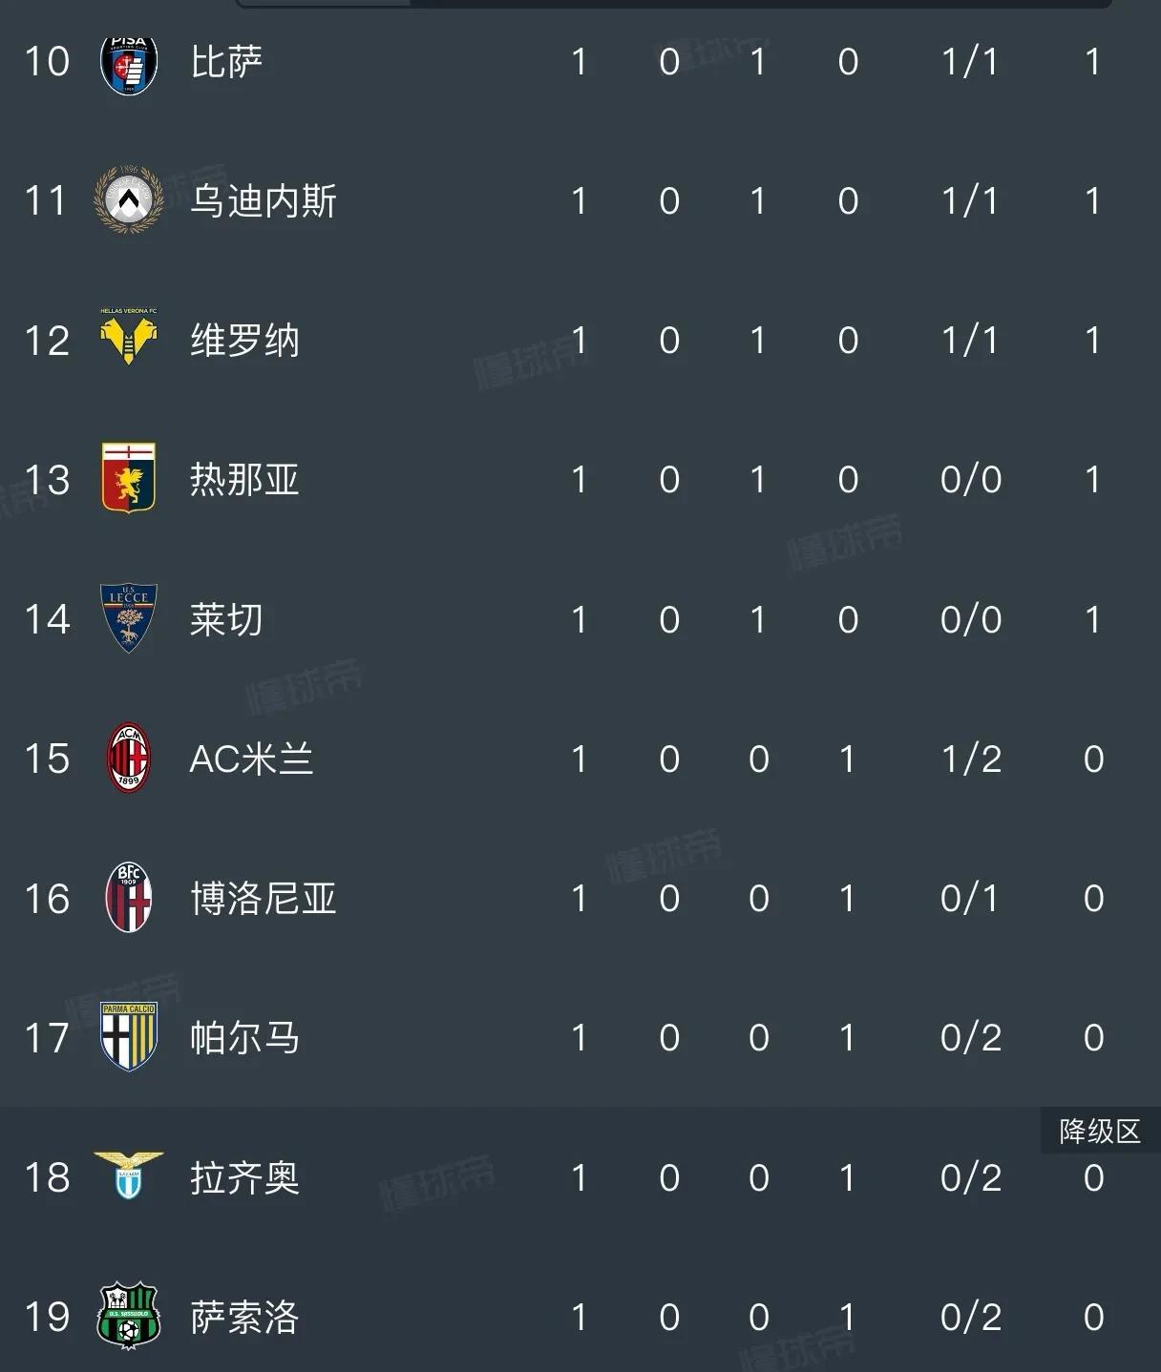Image resolution: width=1161 pixels, height=1372 pixels.
Task: Open the Hellas Verona crest icon
Action: [129, 338]
